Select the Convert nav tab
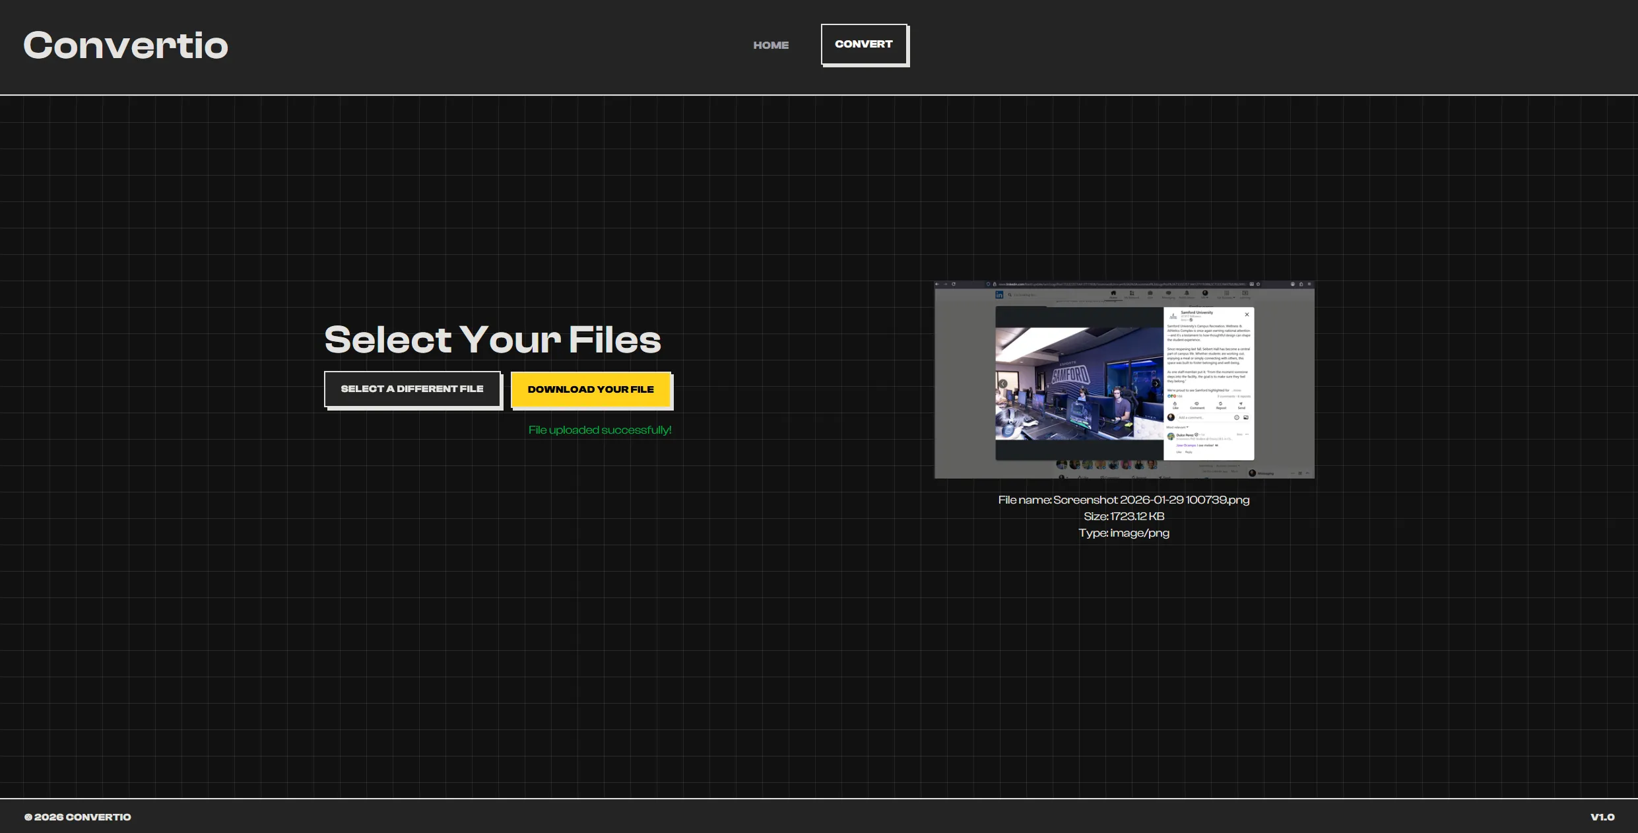This screenshot has height=833, width=1638. (x=864, y=44)
